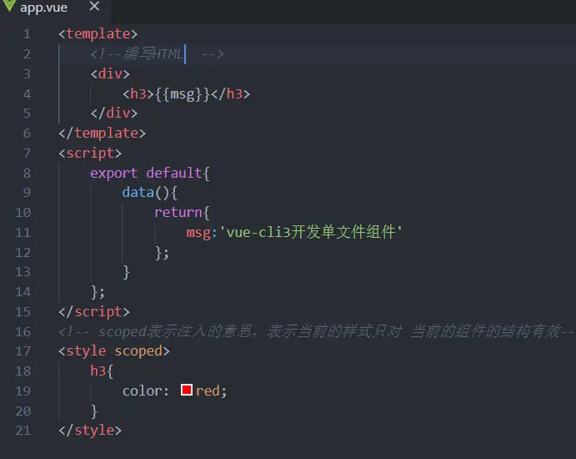Image resolution: width=576 pixels, height=459 pixels.
Task: Click the default keyword
Action: coord(174,173)
